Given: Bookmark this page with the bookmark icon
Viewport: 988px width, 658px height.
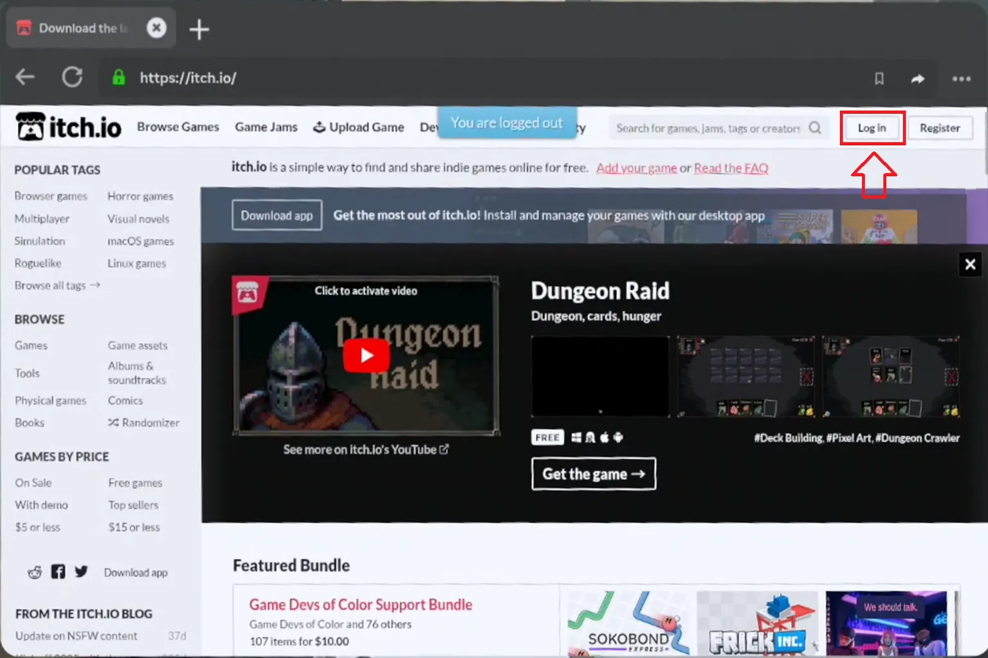Looking at the screenshot, I should [x=879, y=78].
